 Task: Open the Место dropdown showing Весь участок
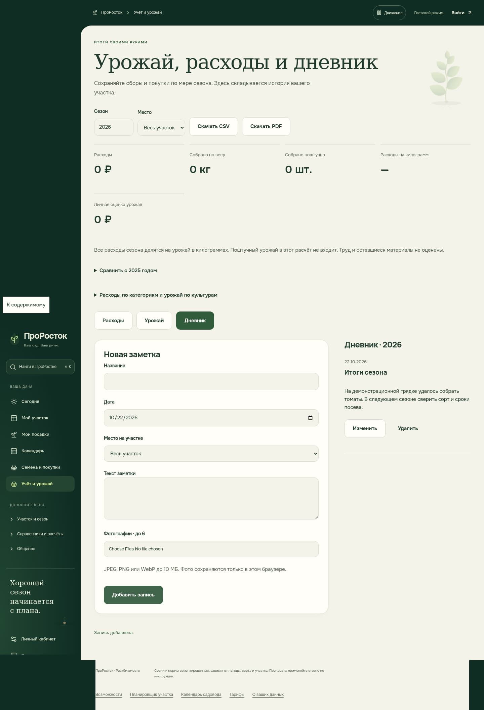pos(161,128)
